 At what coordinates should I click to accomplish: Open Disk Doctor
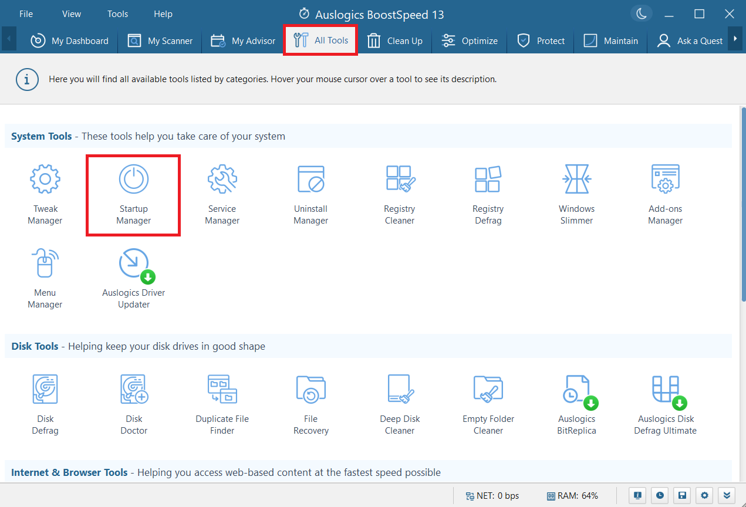click(134, 405)
